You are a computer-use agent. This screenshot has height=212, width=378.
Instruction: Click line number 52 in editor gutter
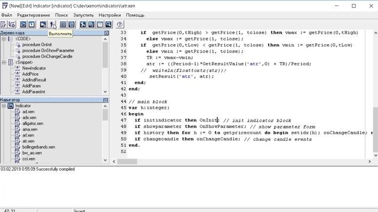click(123, 151)
